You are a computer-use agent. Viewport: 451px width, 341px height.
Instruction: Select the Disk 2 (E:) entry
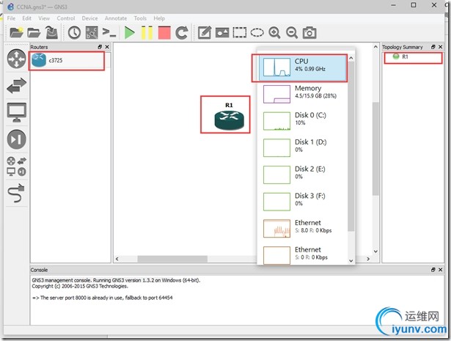tap(303, 175)
